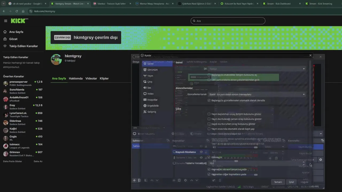This screenshot has width=342, height=192.
Task: Select Çıkış in Ayarlar sidebar
Action: 157,82
